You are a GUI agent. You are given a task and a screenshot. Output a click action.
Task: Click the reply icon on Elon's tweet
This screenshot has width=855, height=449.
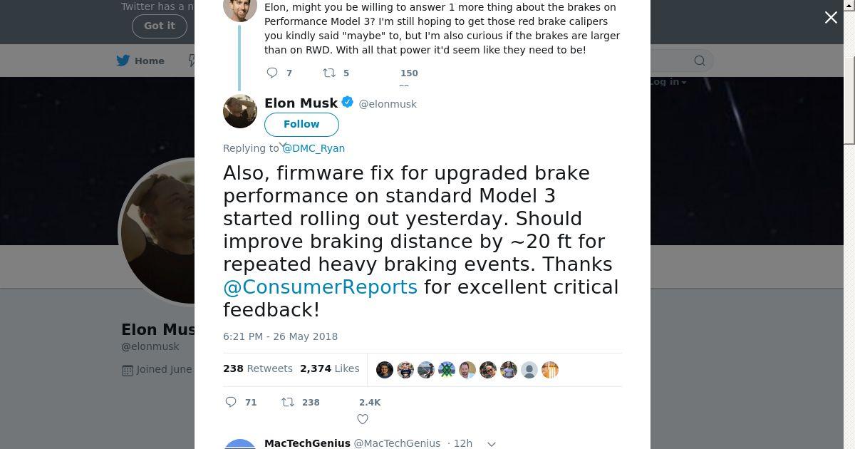click(x=231, y=403)
